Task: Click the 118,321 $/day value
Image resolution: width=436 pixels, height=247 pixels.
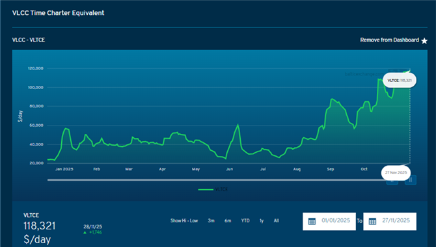Action: point(40,232)
